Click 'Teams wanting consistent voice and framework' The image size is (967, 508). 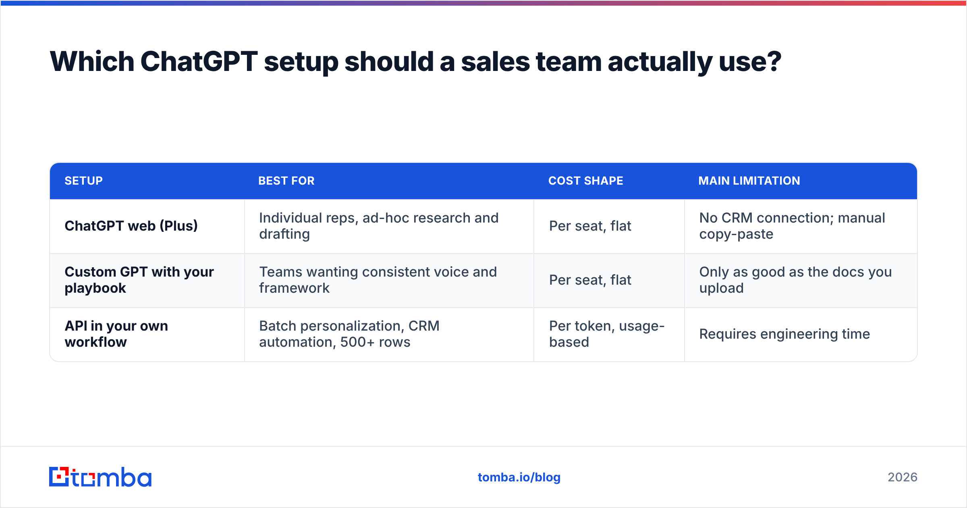378,280
